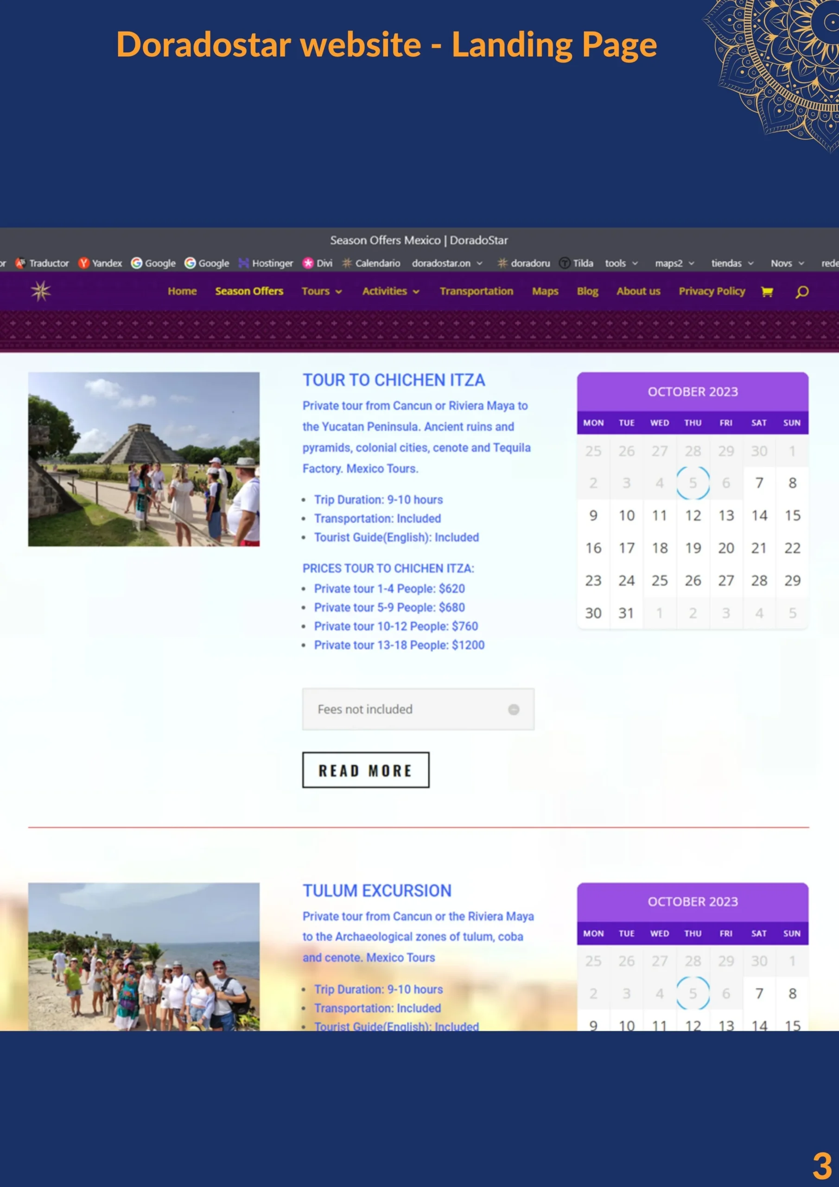
Task: Open the Traductor bookmark
Action: [42, 263]
